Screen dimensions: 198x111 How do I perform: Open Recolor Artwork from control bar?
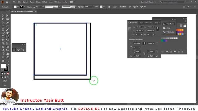tap(109, 7)
